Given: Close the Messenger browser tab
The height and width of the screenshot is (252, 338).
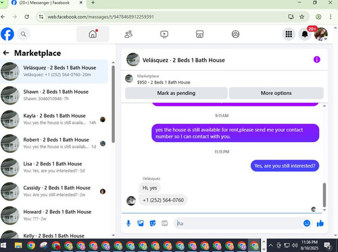Looking at the screenshot, I should 81,3.
